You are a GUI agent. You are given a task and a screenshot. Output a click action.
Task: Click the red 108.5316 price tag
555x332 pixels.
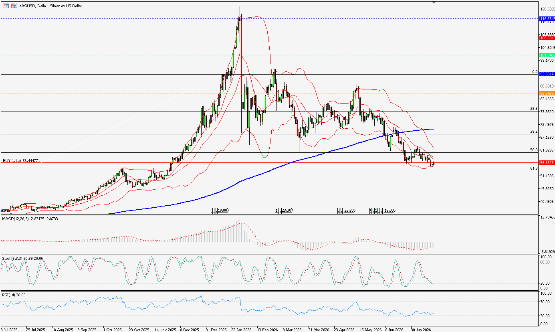[x=547, y=38]
